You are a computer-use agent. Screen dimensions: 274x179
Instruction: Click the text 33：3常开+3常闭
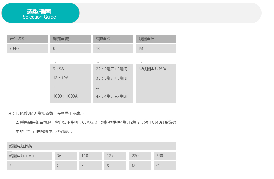tap(112, 78)
